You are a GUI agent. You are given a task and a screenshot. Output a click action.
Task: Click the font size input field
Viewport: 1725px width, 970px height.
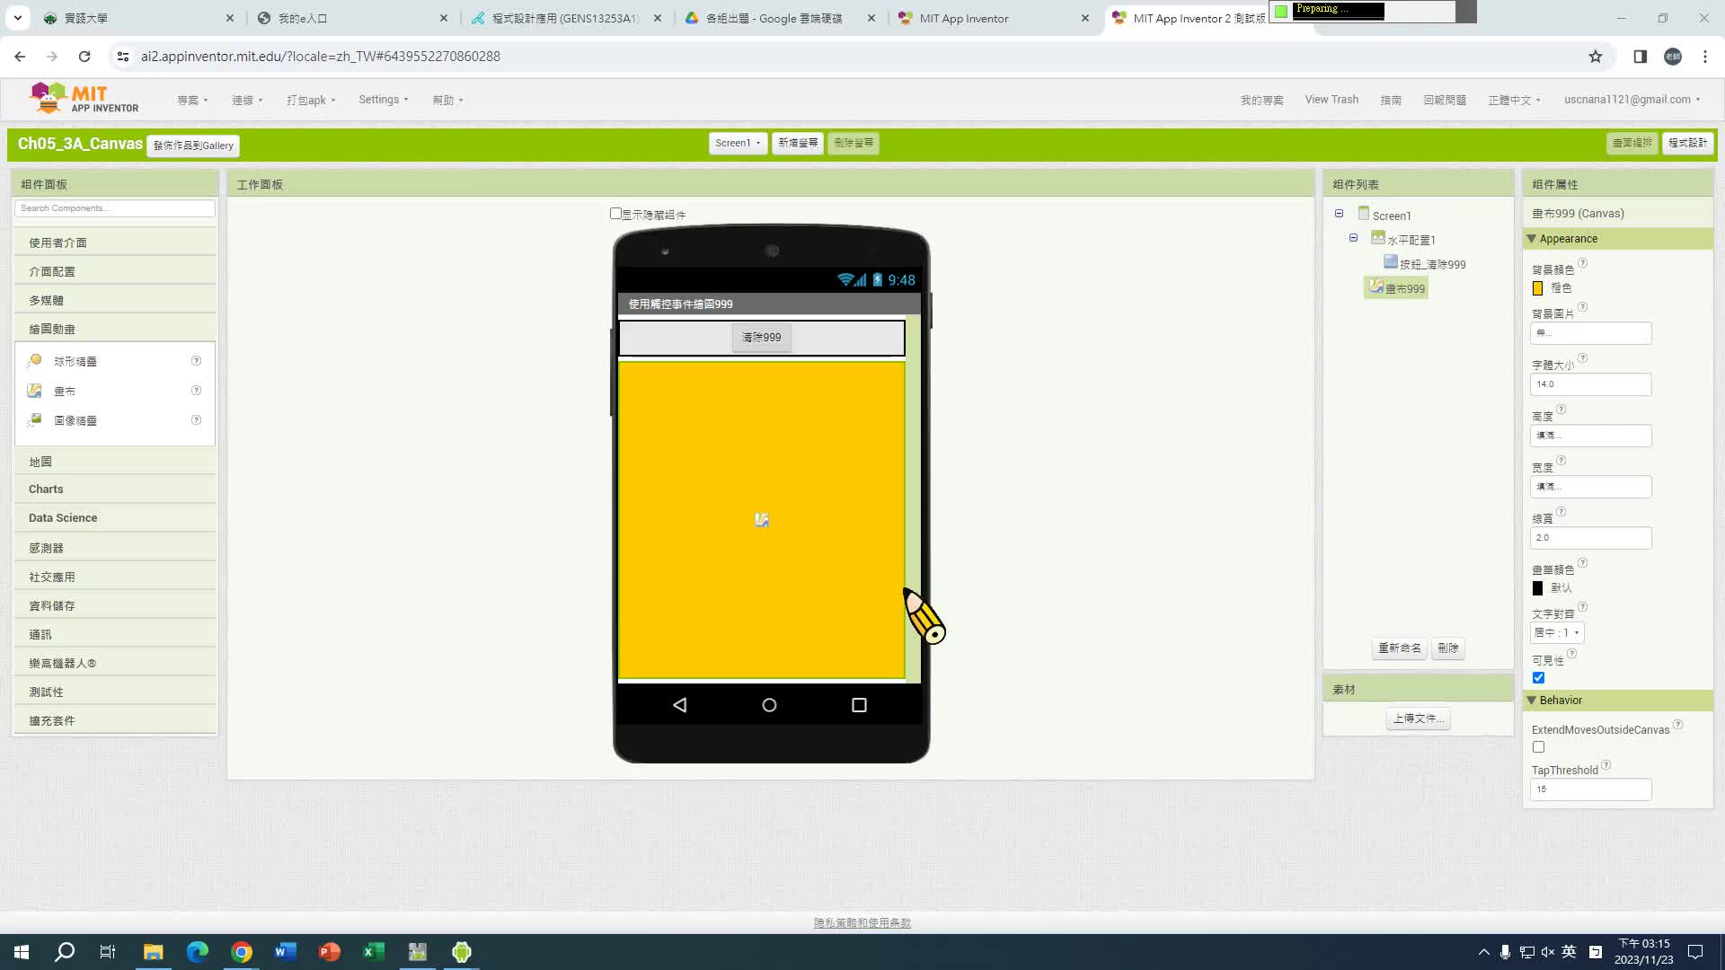(x=1590, y=384)
